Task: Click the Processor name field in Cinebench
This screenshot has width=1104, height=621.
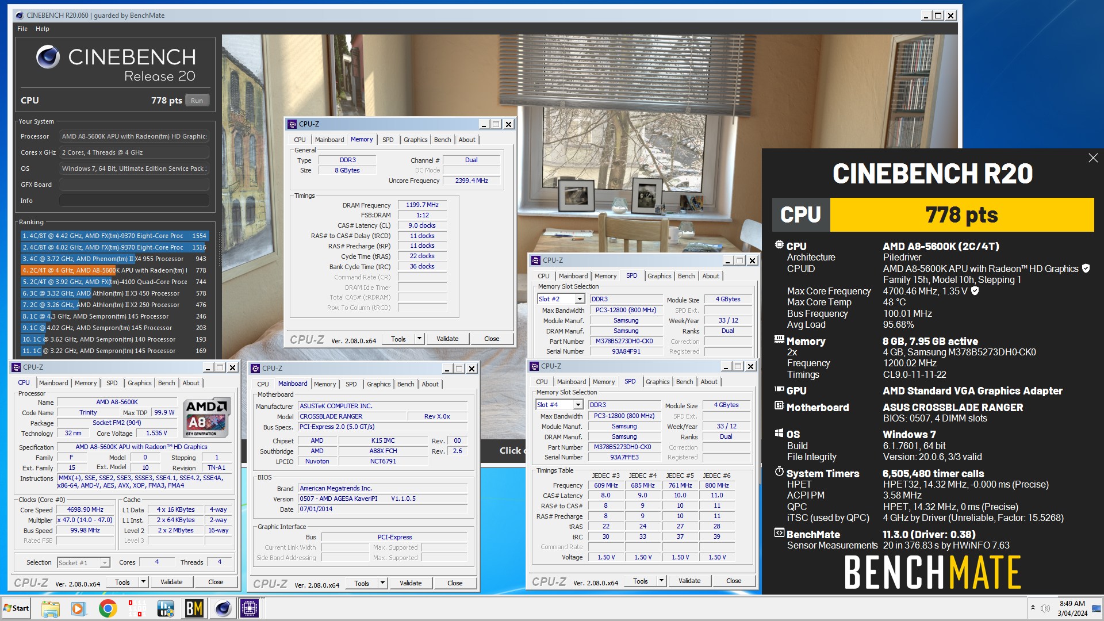Action: tap(134, 136)
